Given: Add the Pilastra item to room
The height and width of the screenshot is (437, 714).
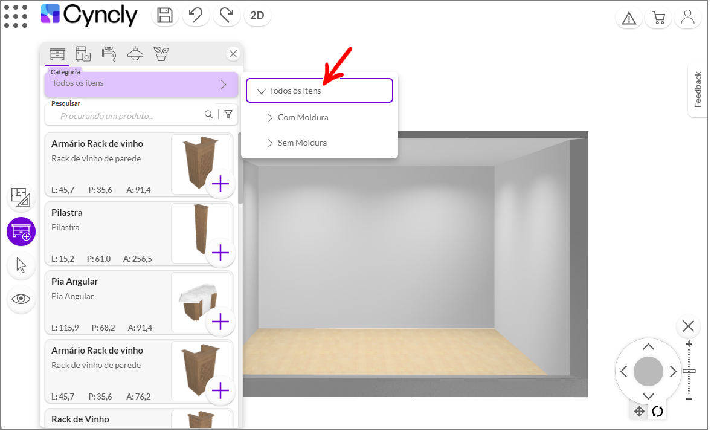Looking at the screenshot, I should pos(220,253).
